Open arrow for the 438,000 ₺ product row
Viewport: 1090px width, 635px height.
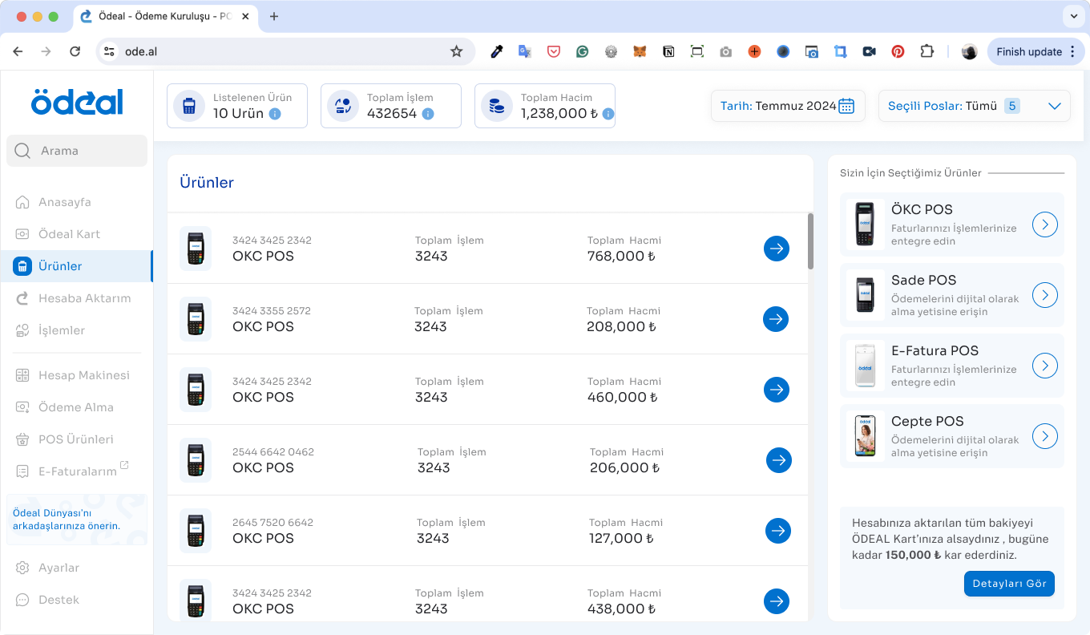tap(776, 601)
